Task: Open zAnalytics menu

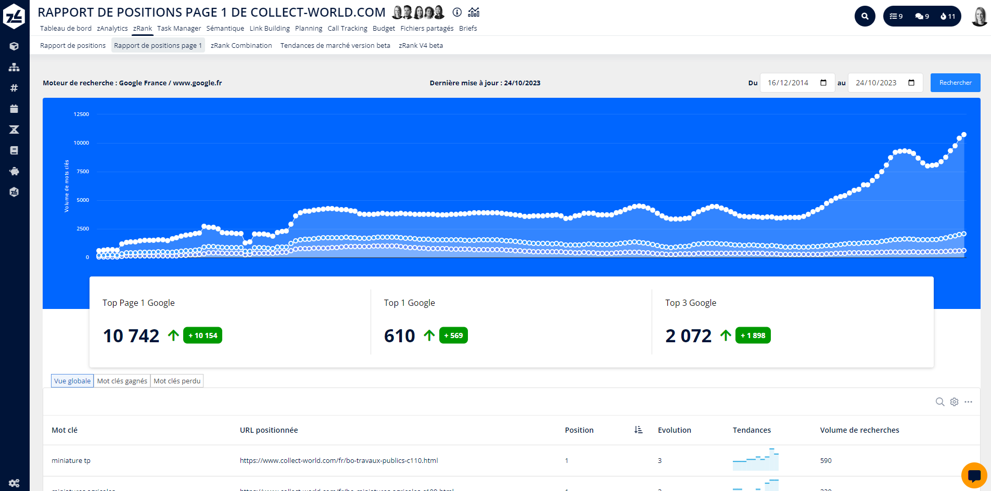Action: click(112, 28)
